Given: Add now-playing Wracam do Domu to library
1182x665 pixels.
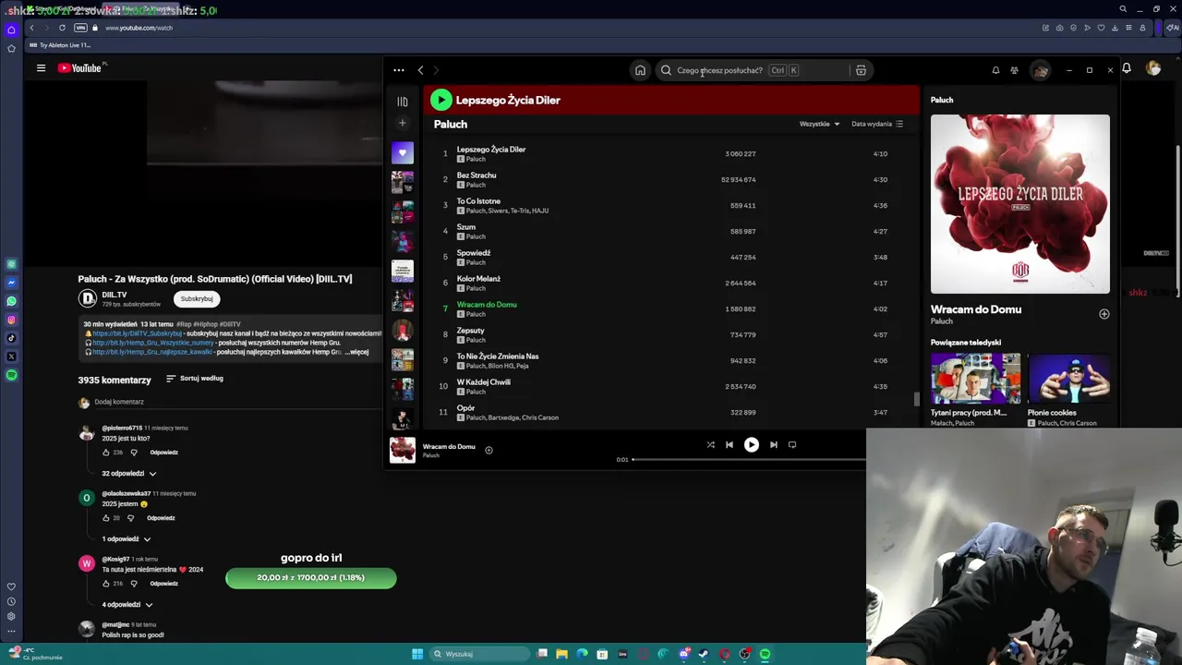Looking at the screenshot, I should pos(488,450).
